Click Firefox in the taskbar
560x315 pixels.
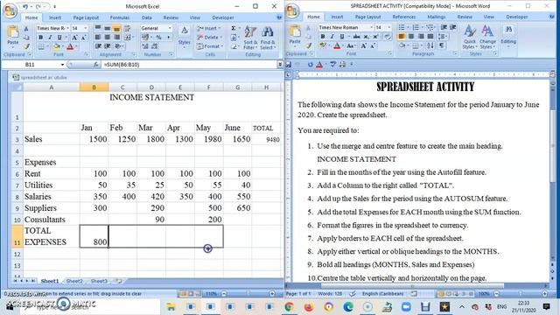(309, 306)
